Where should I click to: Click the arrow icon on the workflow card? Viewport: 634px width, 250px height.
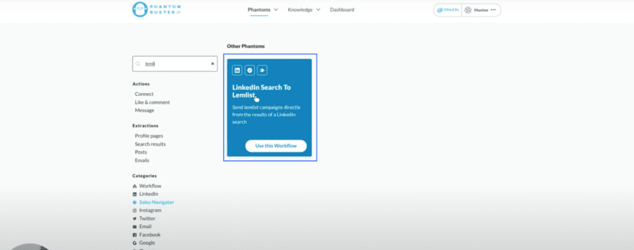pos(262,70)
